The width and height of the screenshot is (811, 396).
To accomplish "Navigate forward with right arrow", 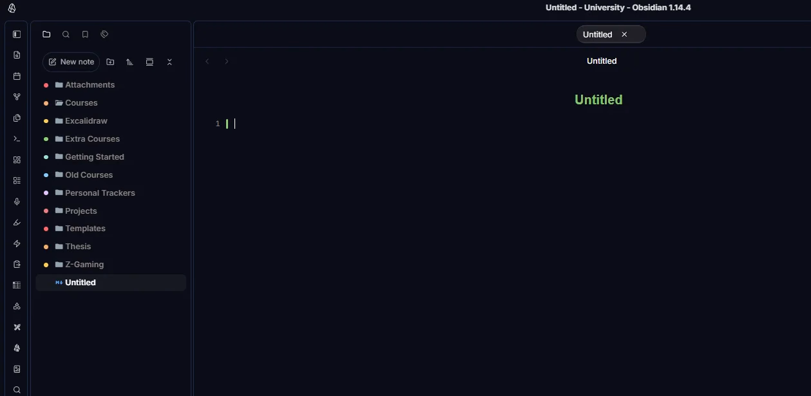I will 227,61.
